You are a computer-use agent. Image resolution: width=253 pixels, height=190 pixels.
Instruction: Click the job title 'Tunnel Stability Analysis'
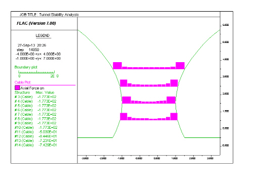point(59,15)
